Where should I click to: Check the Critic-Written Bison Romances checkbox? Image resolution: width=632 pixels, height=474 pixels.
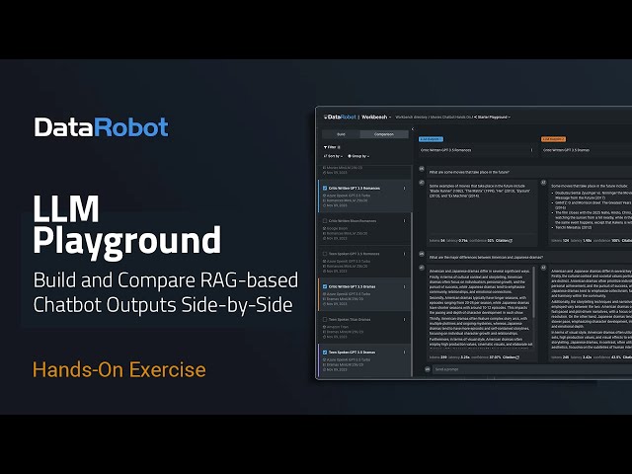click(325, 220)
